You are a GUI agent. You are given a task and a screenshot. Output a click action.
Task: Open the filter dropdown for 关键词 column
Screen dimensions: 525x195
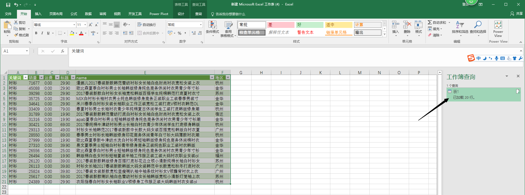pos(25,78)
